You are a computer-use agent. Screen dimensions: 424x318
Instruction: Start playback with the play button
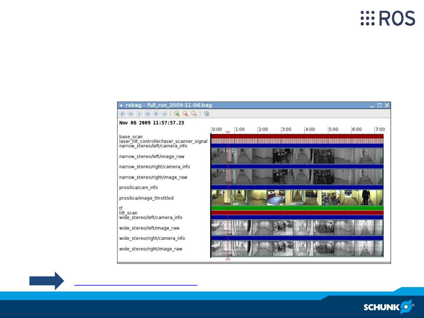pyautogui.click(x=139, y=114)
